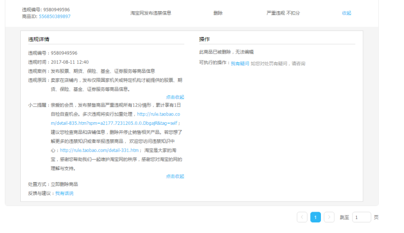
Task: Click the 跳至 page number input
Action: 361,217
